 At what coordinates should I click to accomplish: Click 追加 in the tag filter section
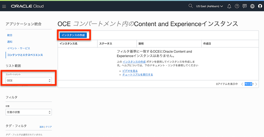click(42, 127)
